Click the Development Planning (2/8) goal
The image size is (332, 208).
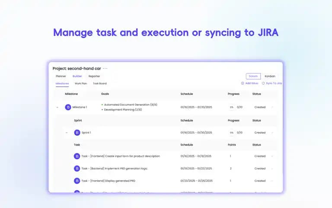pyautogui.click(x=123, y=110)
